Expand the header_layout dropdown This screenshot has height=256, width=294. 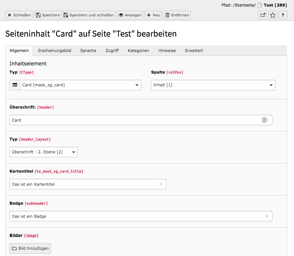click(x=44, y=152)
